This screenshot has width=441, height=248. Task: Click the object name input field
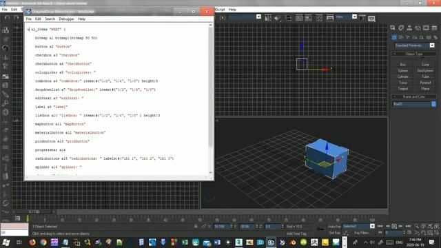(411, 104)
